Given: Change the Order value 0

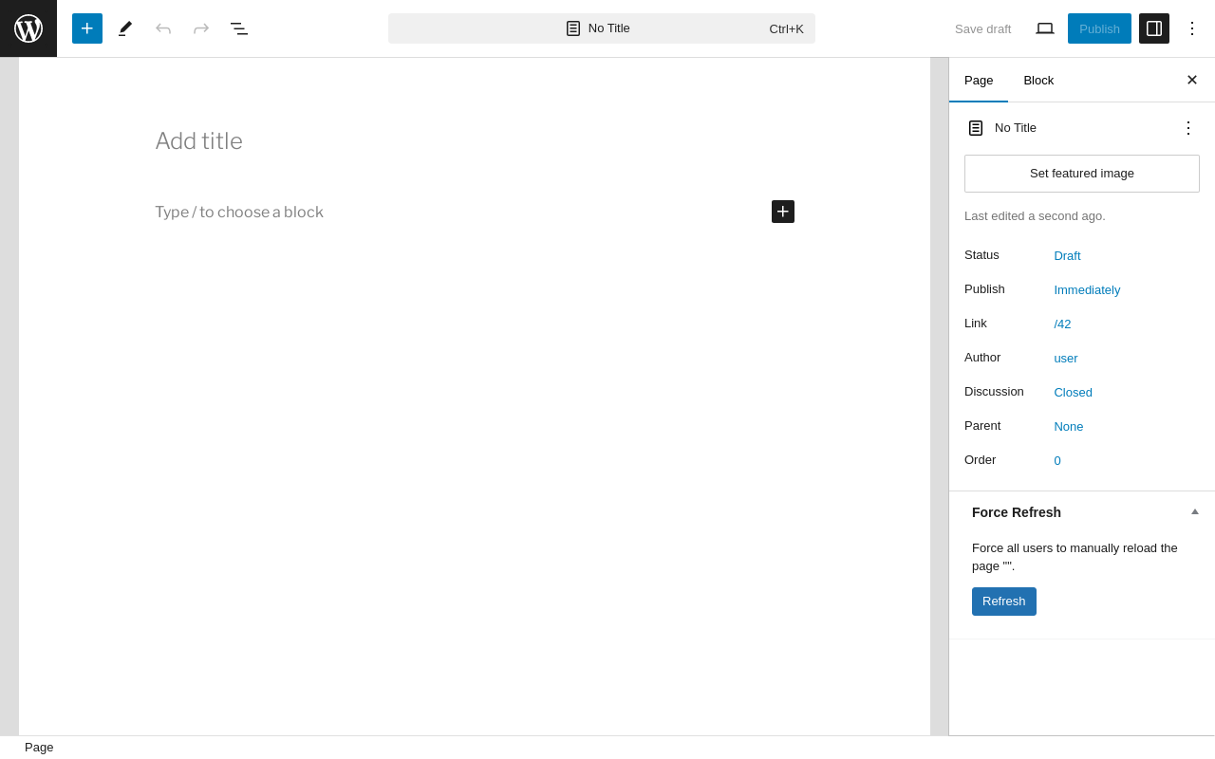Looking at the screenshot, I should pos(1057,460).
